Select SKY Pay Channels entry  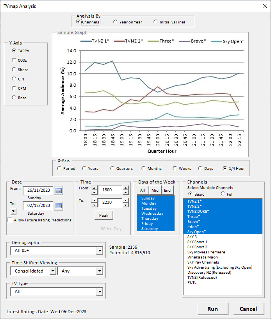point(223,262)
